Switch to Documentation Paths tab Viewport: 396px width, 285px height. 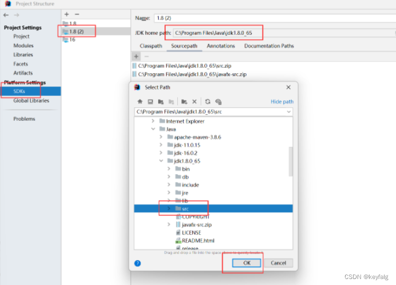point(269,46)
